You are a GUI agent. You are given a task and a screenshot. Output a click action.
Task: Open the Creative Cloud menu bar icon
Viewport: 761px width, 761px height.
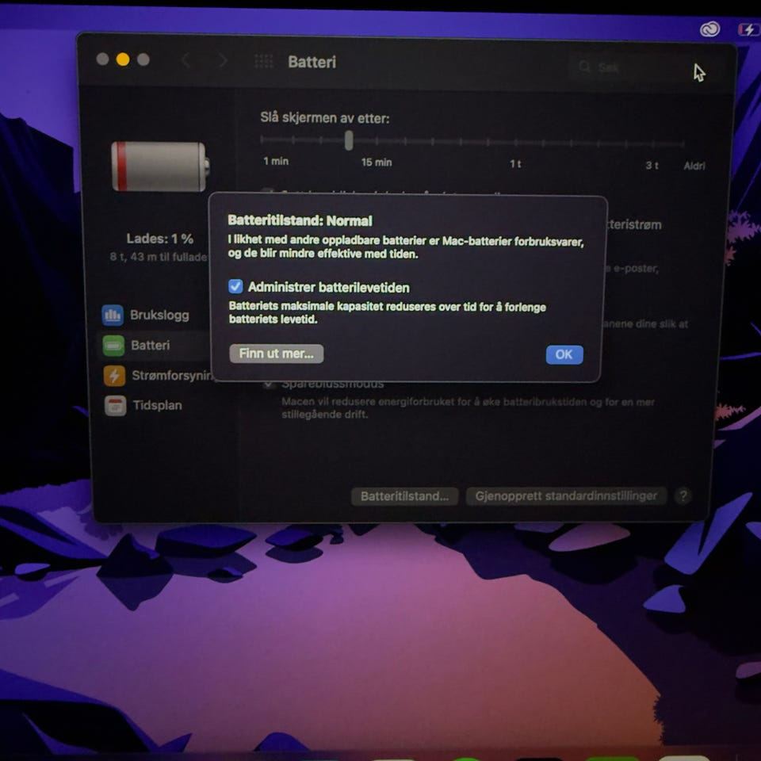[x=709, y=29]
